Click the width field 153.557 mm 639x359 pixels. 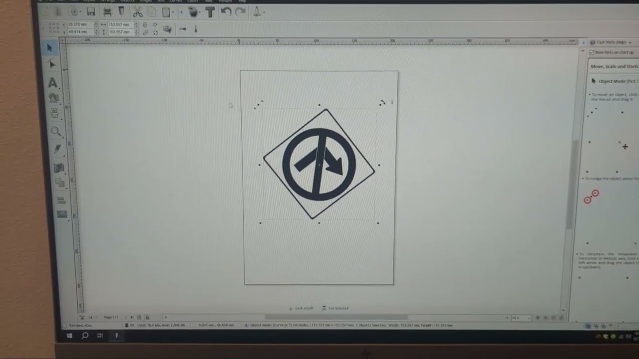[120, 24]
